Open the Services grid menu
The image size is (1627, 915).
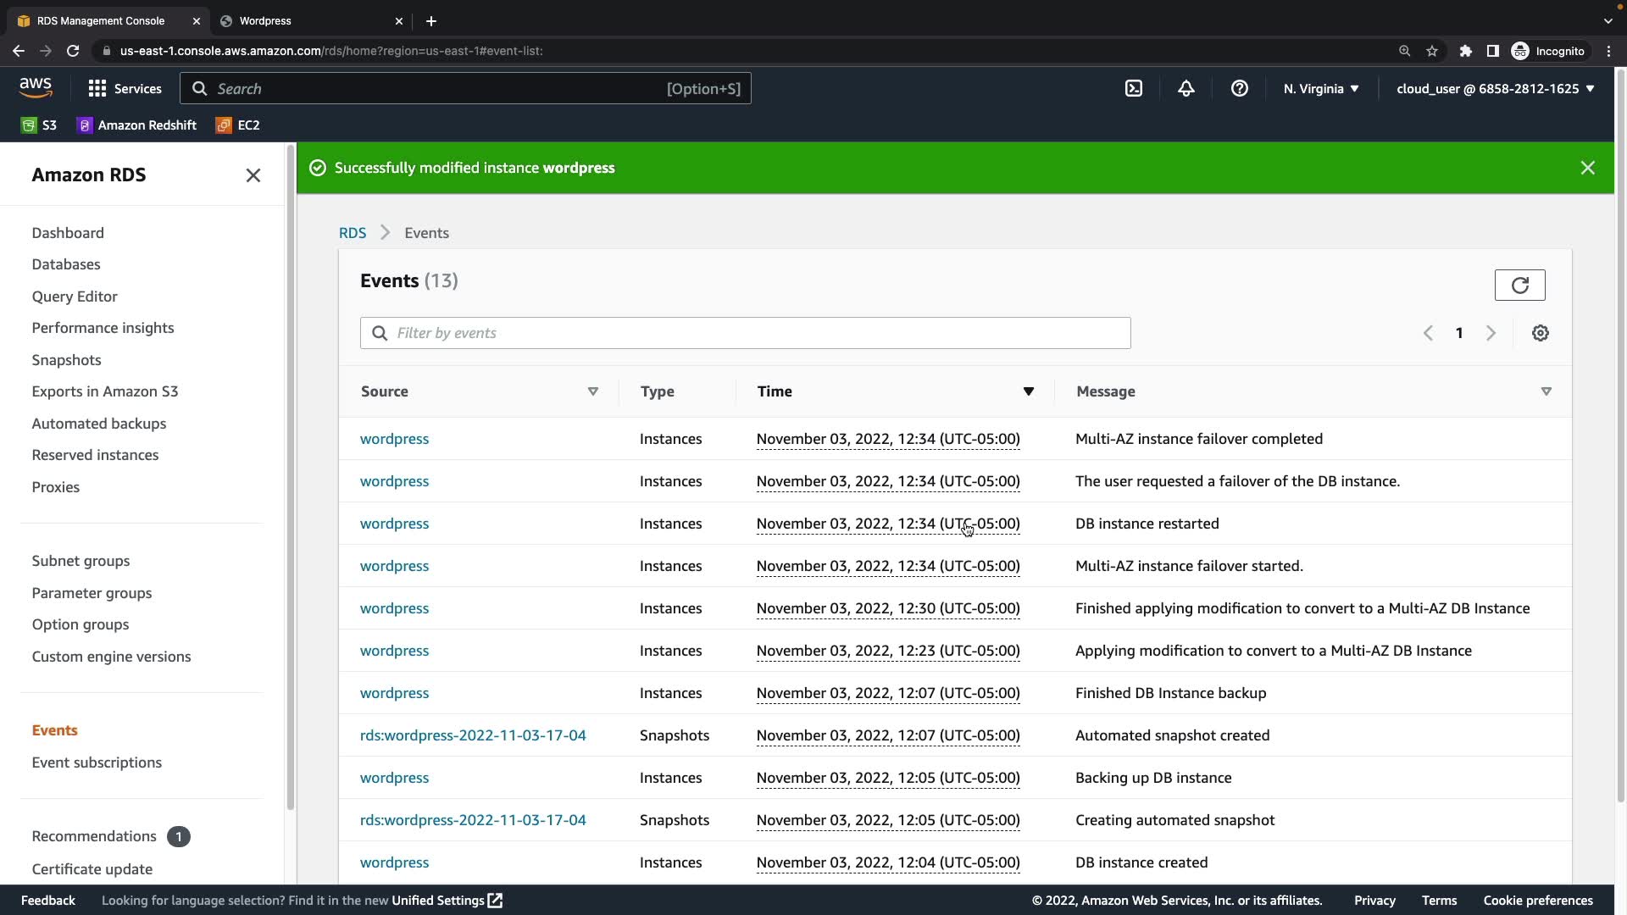[x=125, y=88]
